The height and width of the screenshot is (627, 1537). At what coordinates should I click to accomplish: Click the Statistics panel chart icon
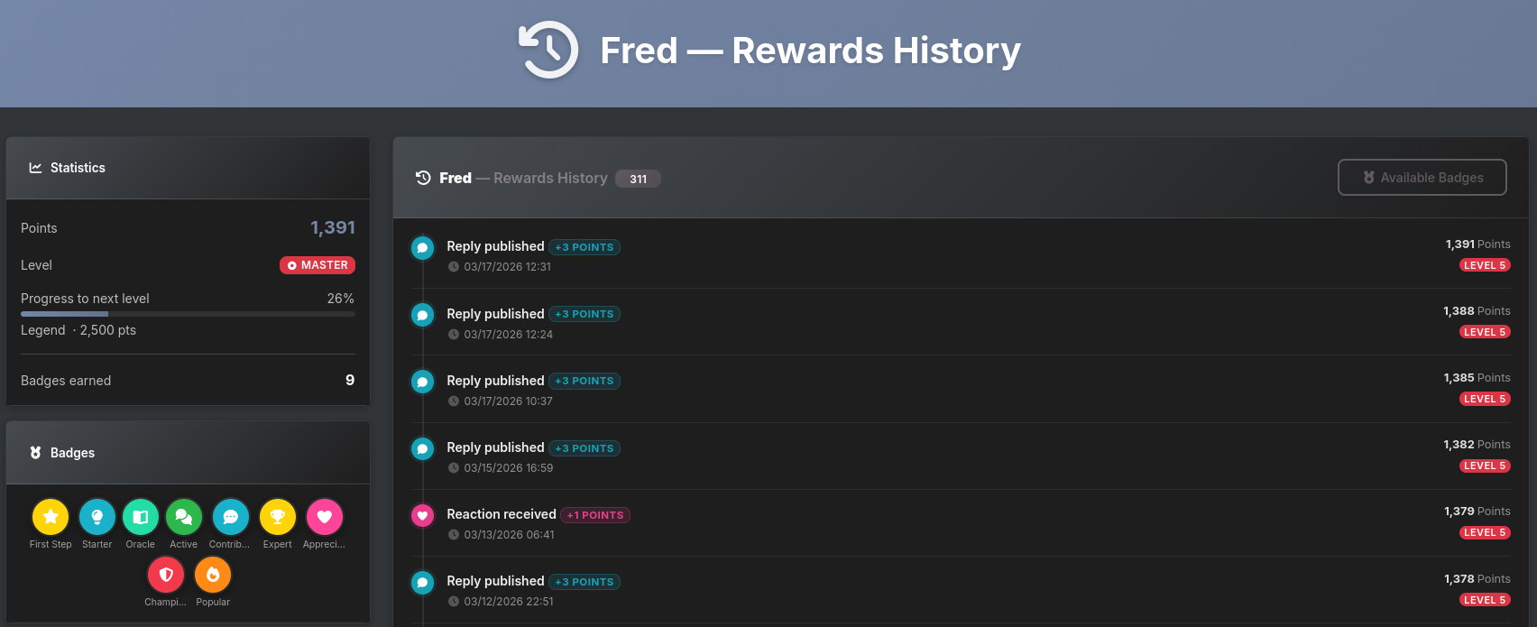[36, 168]
